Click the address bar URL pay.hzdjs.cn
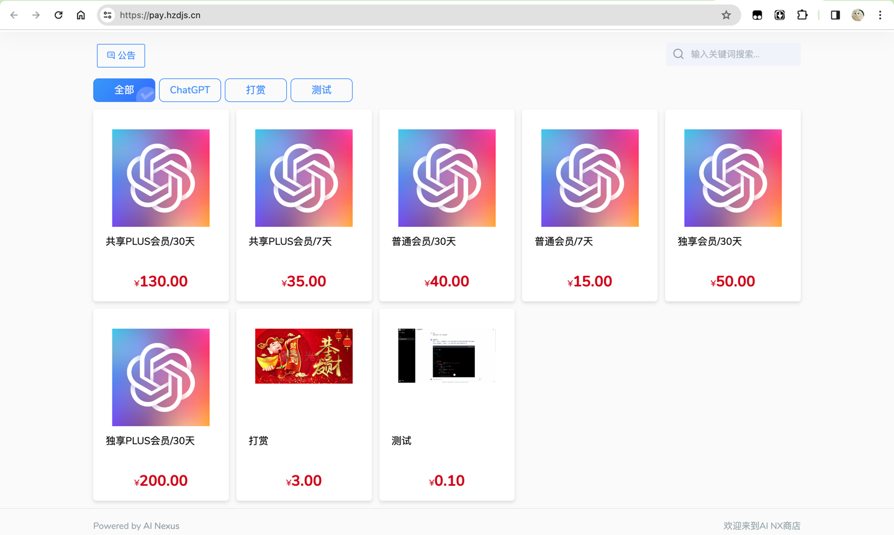 point(160,15)
